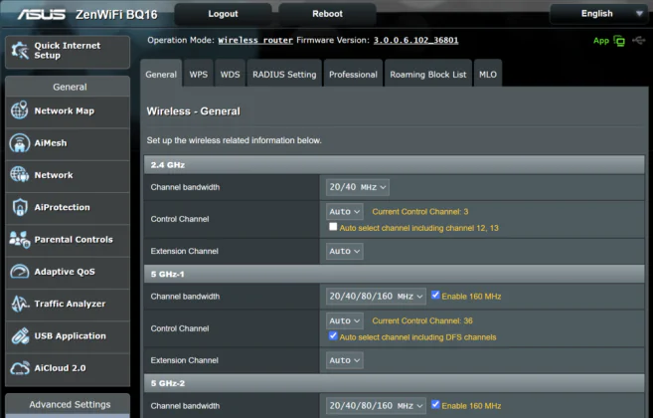Disable 160 MHz for 5 GHz-1
This screenshot has width=653, height=418.
[435, 295]
